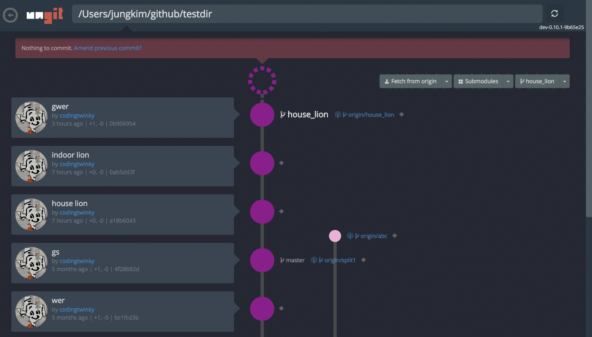Select the 'indoor lion' commit title
Screen dimensions: 592x337
[70, 155]
